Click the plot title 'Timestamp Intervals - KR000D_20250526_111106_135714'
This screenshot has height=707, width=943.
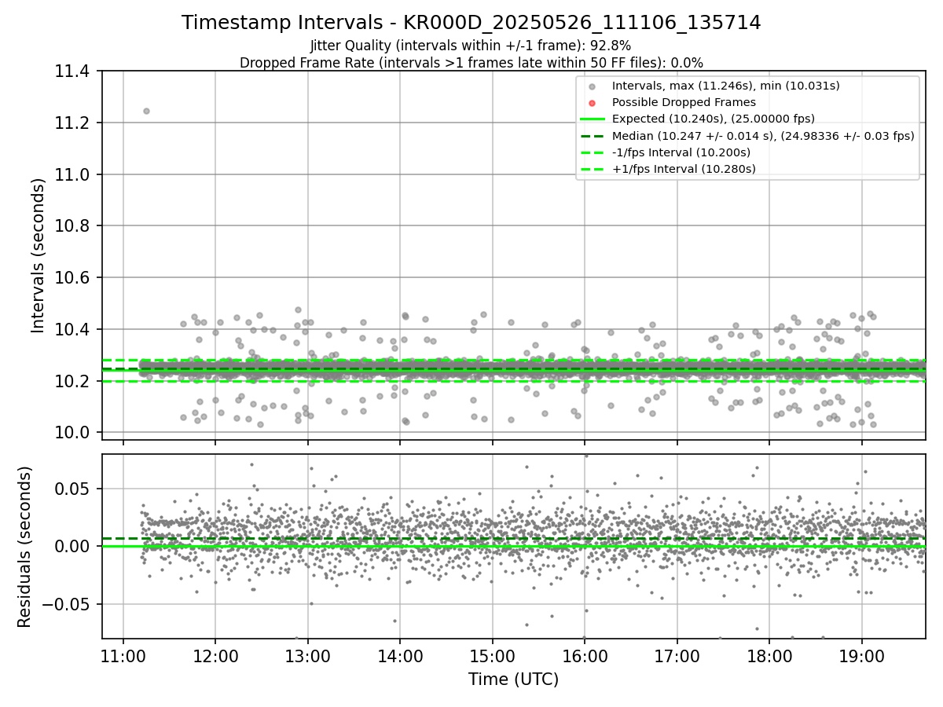point(472,23)
